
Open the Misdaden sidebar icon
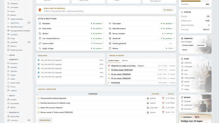pos(8,3)
